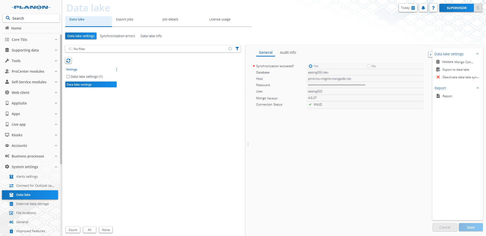
Task: Collapse the Report action group
Action: pos(478,88)
